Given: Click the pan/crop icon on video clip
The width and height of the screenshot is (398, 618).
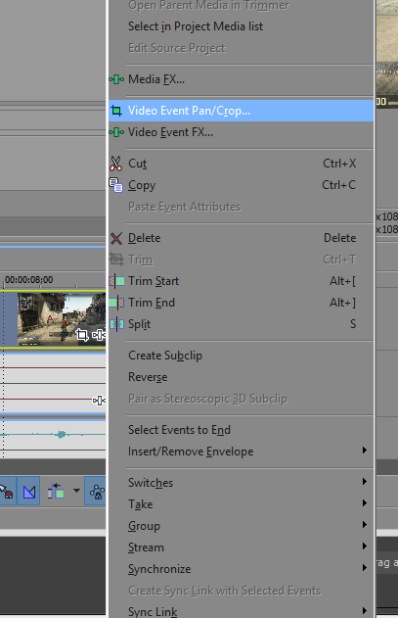Looking at the screenshot, I should [x=82, y=335].
